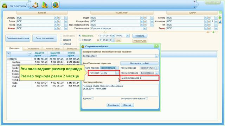This screenshot has height=126, width=225.
Task: Select the показатель radio button
Action: pos(80,36)
